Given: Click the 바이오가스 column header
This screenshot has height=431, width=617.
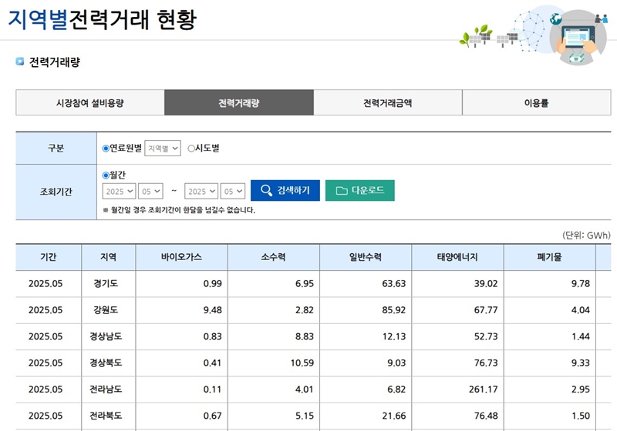Looking at the screenshot, I should tap(181, 257).
